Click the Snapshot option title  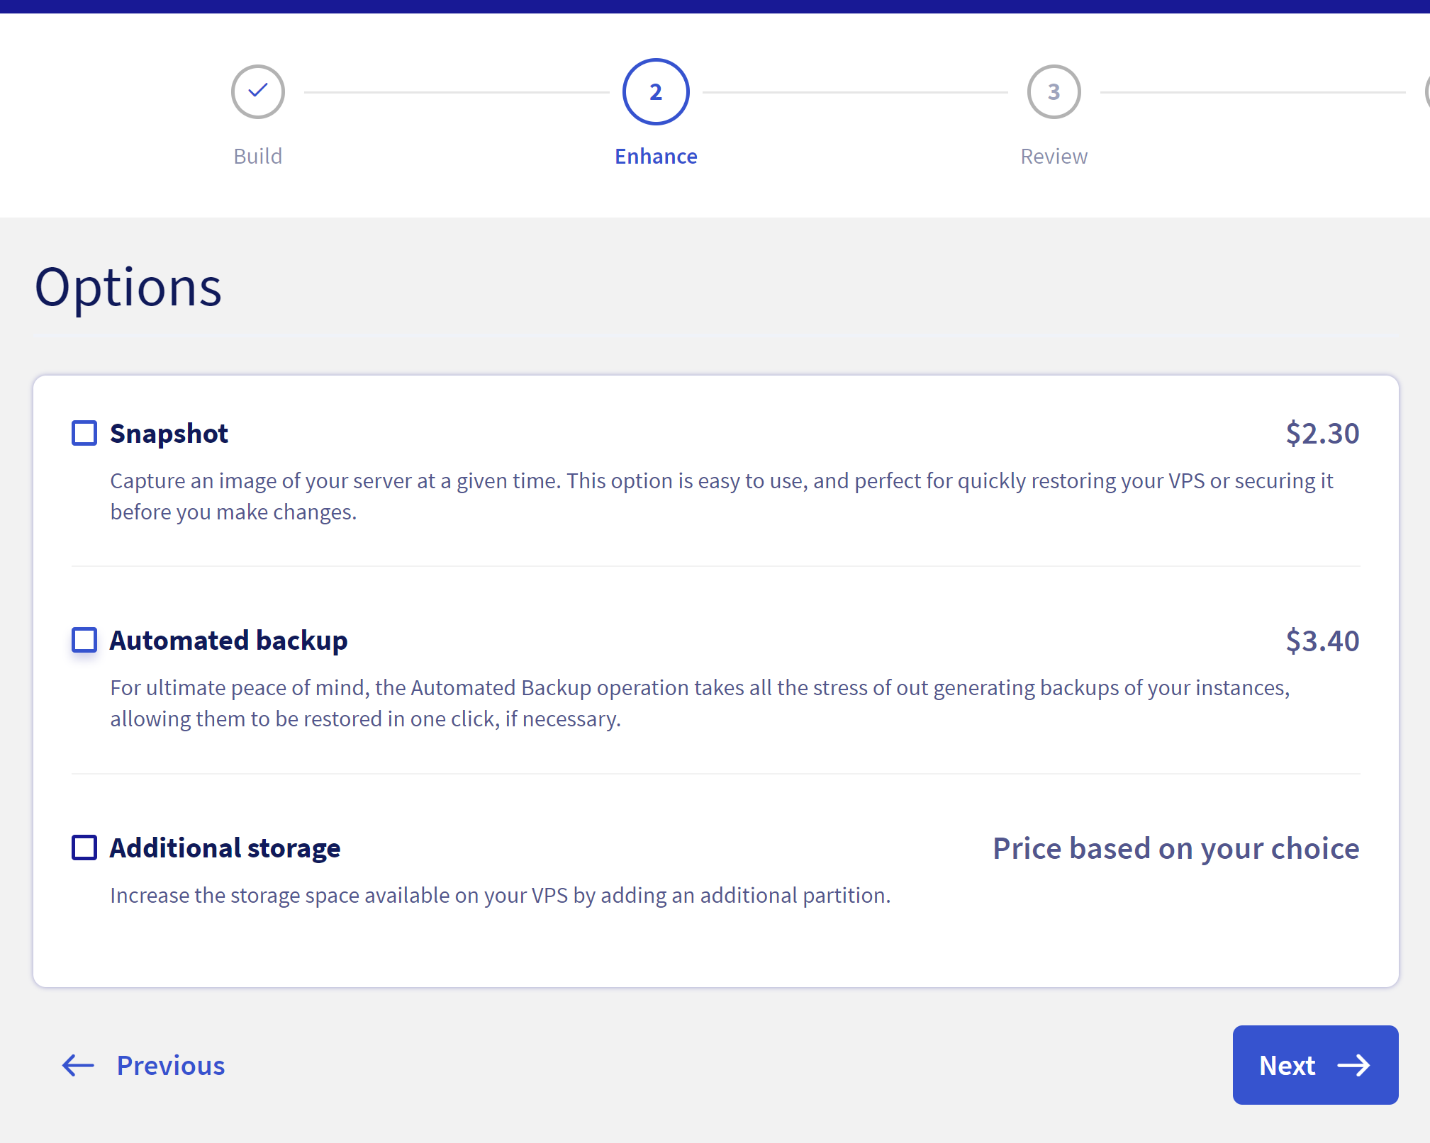click(x=169, y=434)
